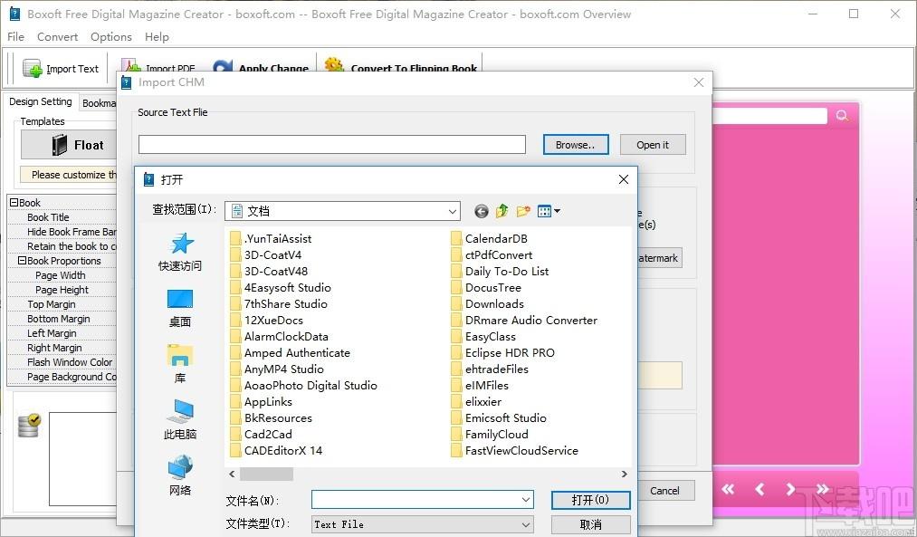Select the Emicsoft Studio folder
The width and height of the screenshot is (917, 537).
(499, 418)
